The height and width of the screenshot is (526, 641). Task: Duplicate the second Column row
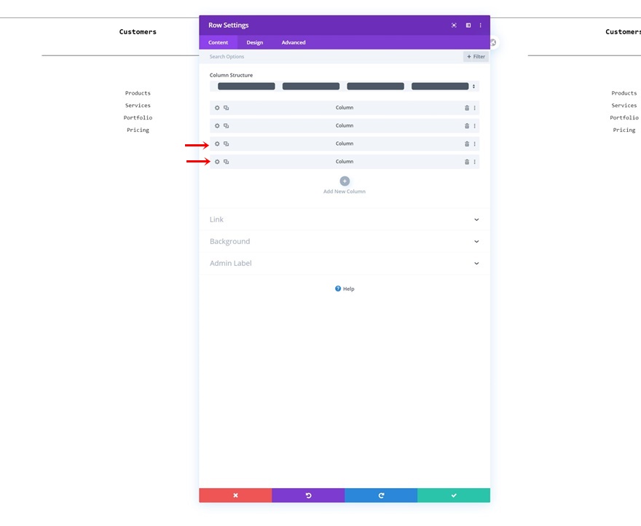pos(226,126)
